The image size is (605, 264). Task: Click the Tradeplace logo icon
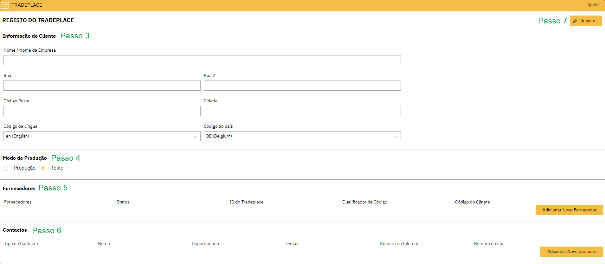(5, 5)
